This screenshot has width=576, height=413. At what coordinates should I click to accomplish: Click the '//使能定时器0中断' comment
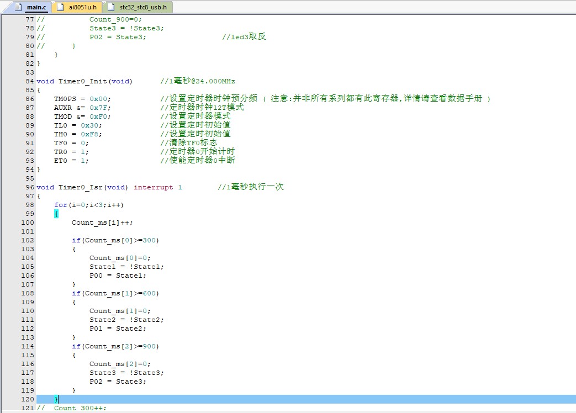[198, 161]
